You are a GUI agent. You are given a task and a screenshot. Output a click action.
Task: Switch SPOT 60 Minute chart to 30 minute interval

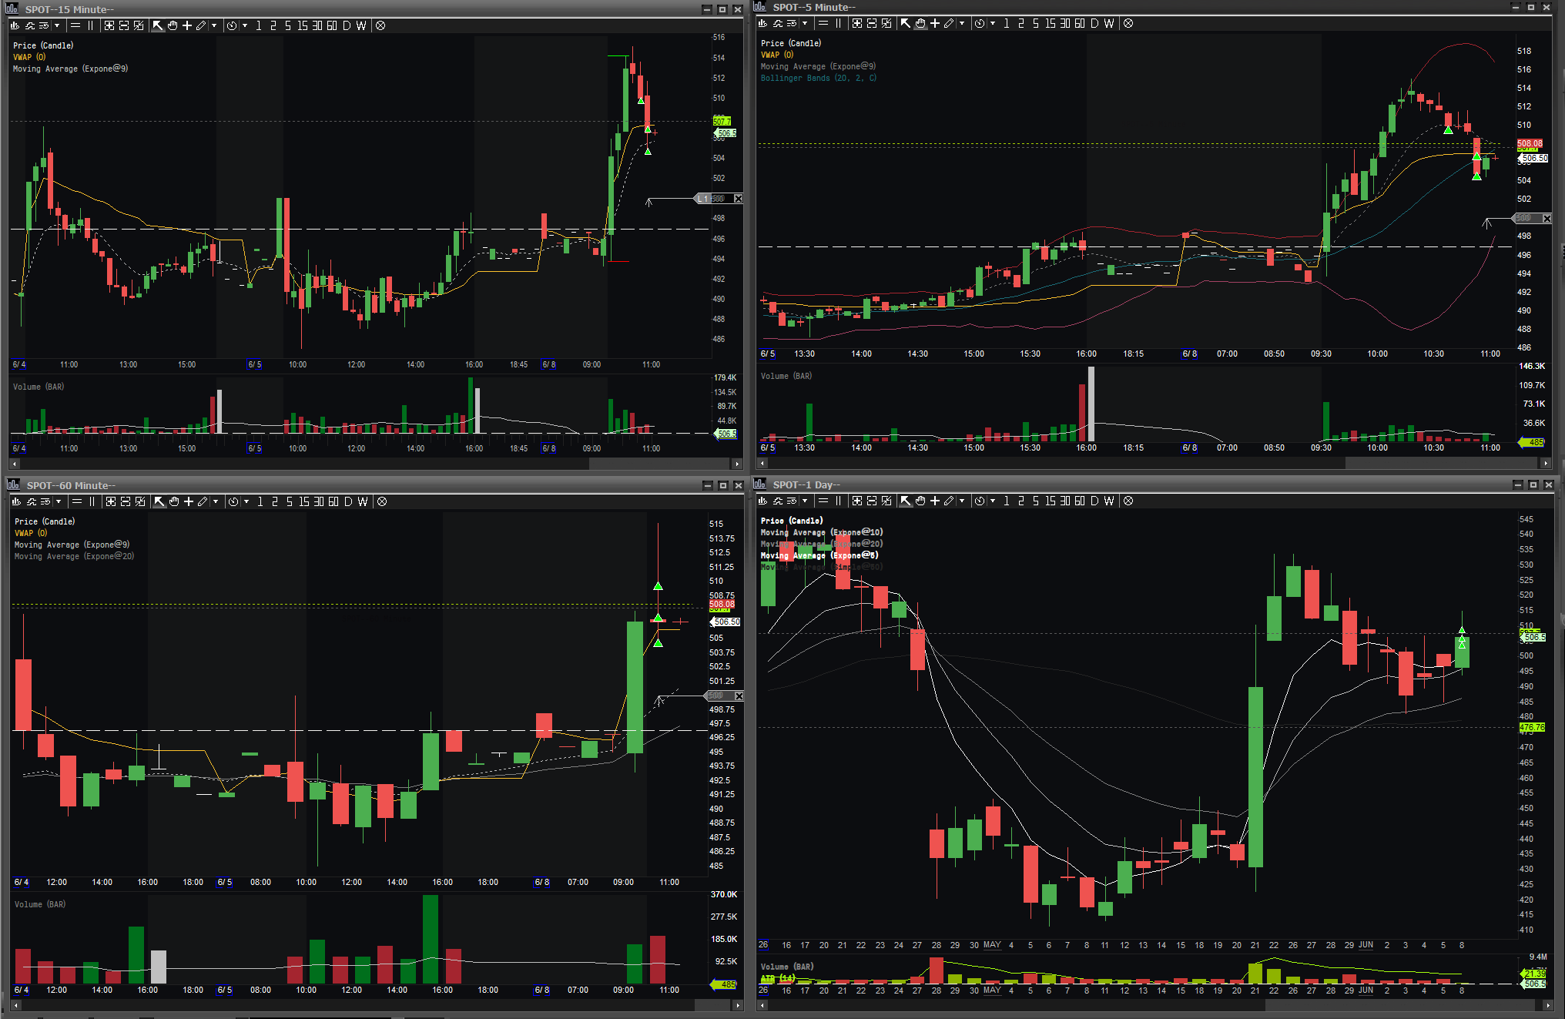pos(319,501)
